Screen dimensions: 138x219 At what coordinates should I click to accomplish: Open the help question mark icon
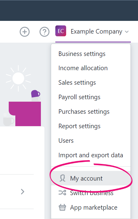44,32
